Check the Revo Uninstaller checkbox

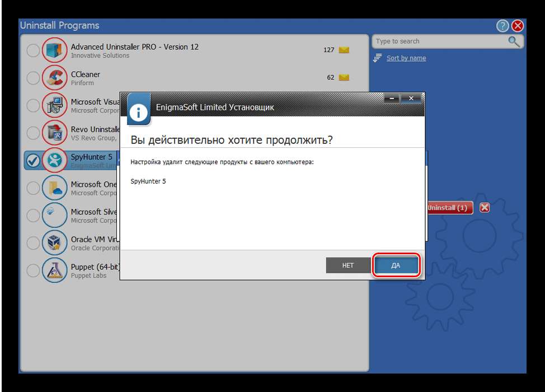33,133
